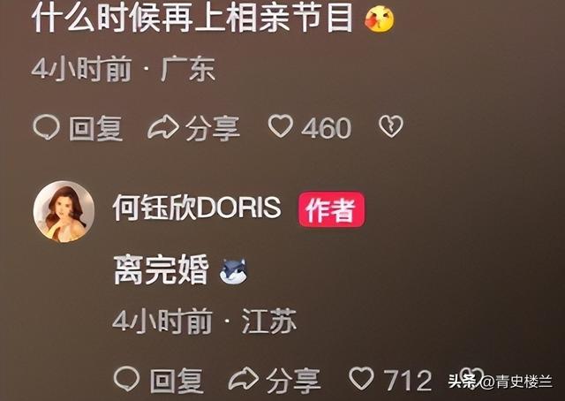Tap the 分享 text under the Guangdong comment
Screen dimensions: 565x401
coord(213,128)
